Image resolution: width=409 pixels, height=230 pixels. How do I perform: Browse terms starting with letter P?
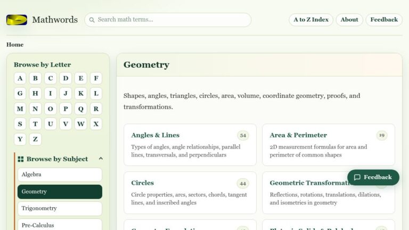click(66, 109)
